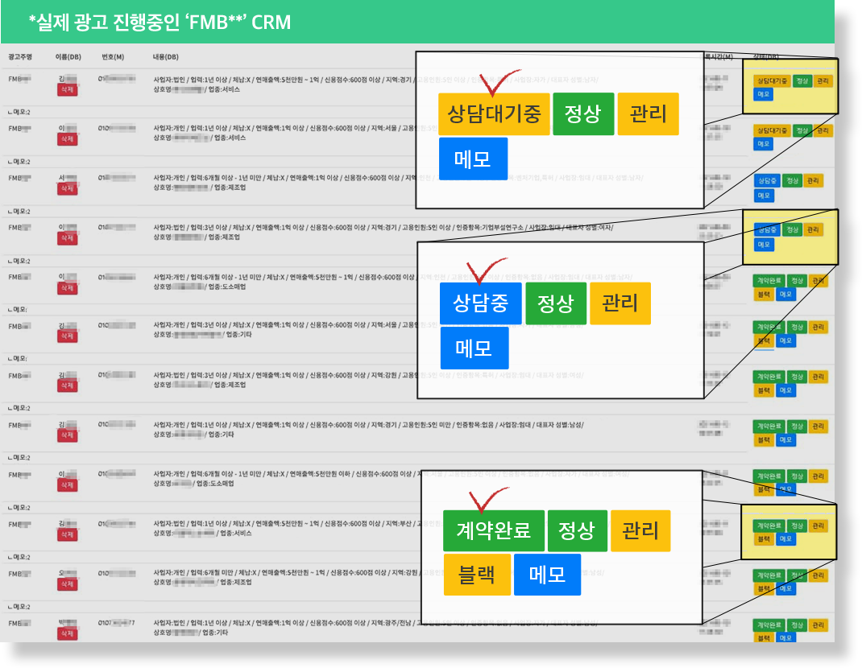Open enlarged 메모 button in bottom callout
This screenshot has width=862, height=668.
(x=547, y=575)
